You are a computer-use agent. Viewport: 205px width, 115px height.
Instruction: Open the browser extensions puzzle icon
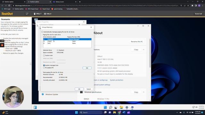tap(192, 6)
